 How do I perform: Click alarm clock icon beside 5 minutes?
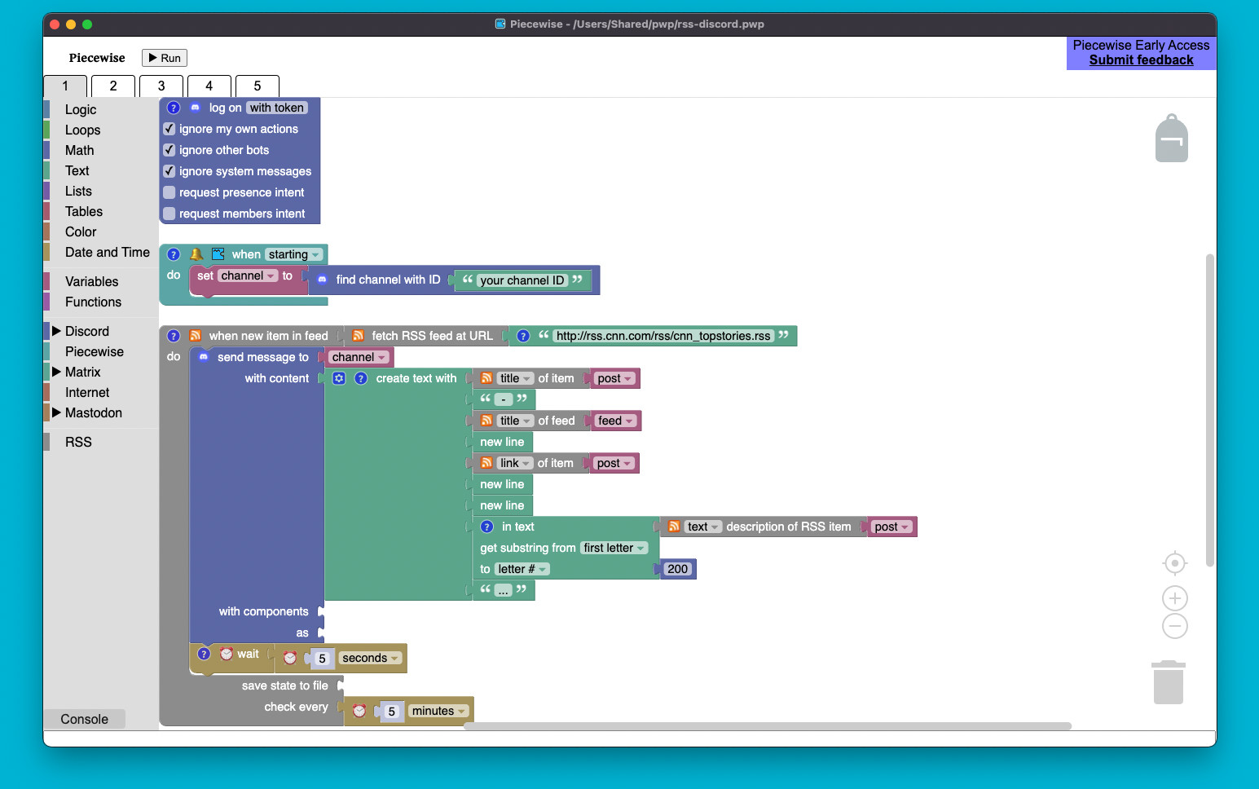(359, 711)
